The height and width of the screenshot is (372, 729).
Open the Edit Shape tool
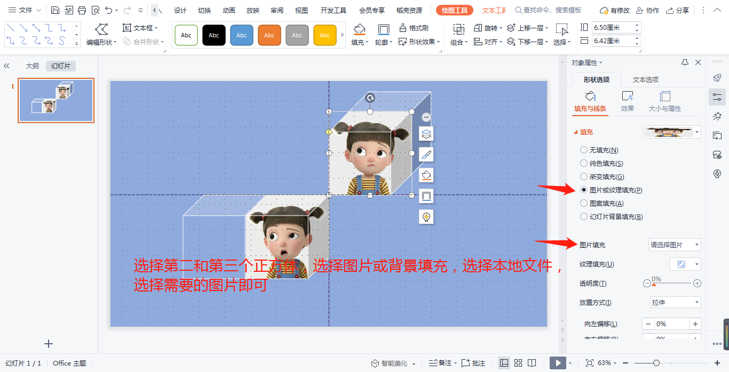click(101, 35)
